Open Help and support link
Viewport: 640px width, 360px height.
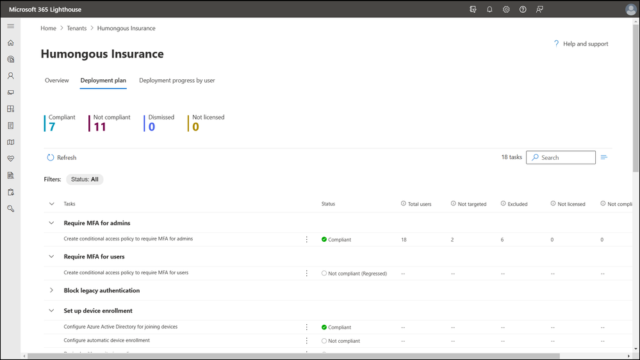(585, 44)
